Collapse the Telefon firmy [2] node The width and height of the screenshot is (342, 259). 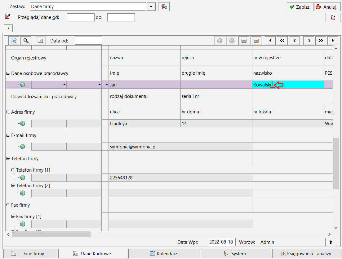[13, 185]
